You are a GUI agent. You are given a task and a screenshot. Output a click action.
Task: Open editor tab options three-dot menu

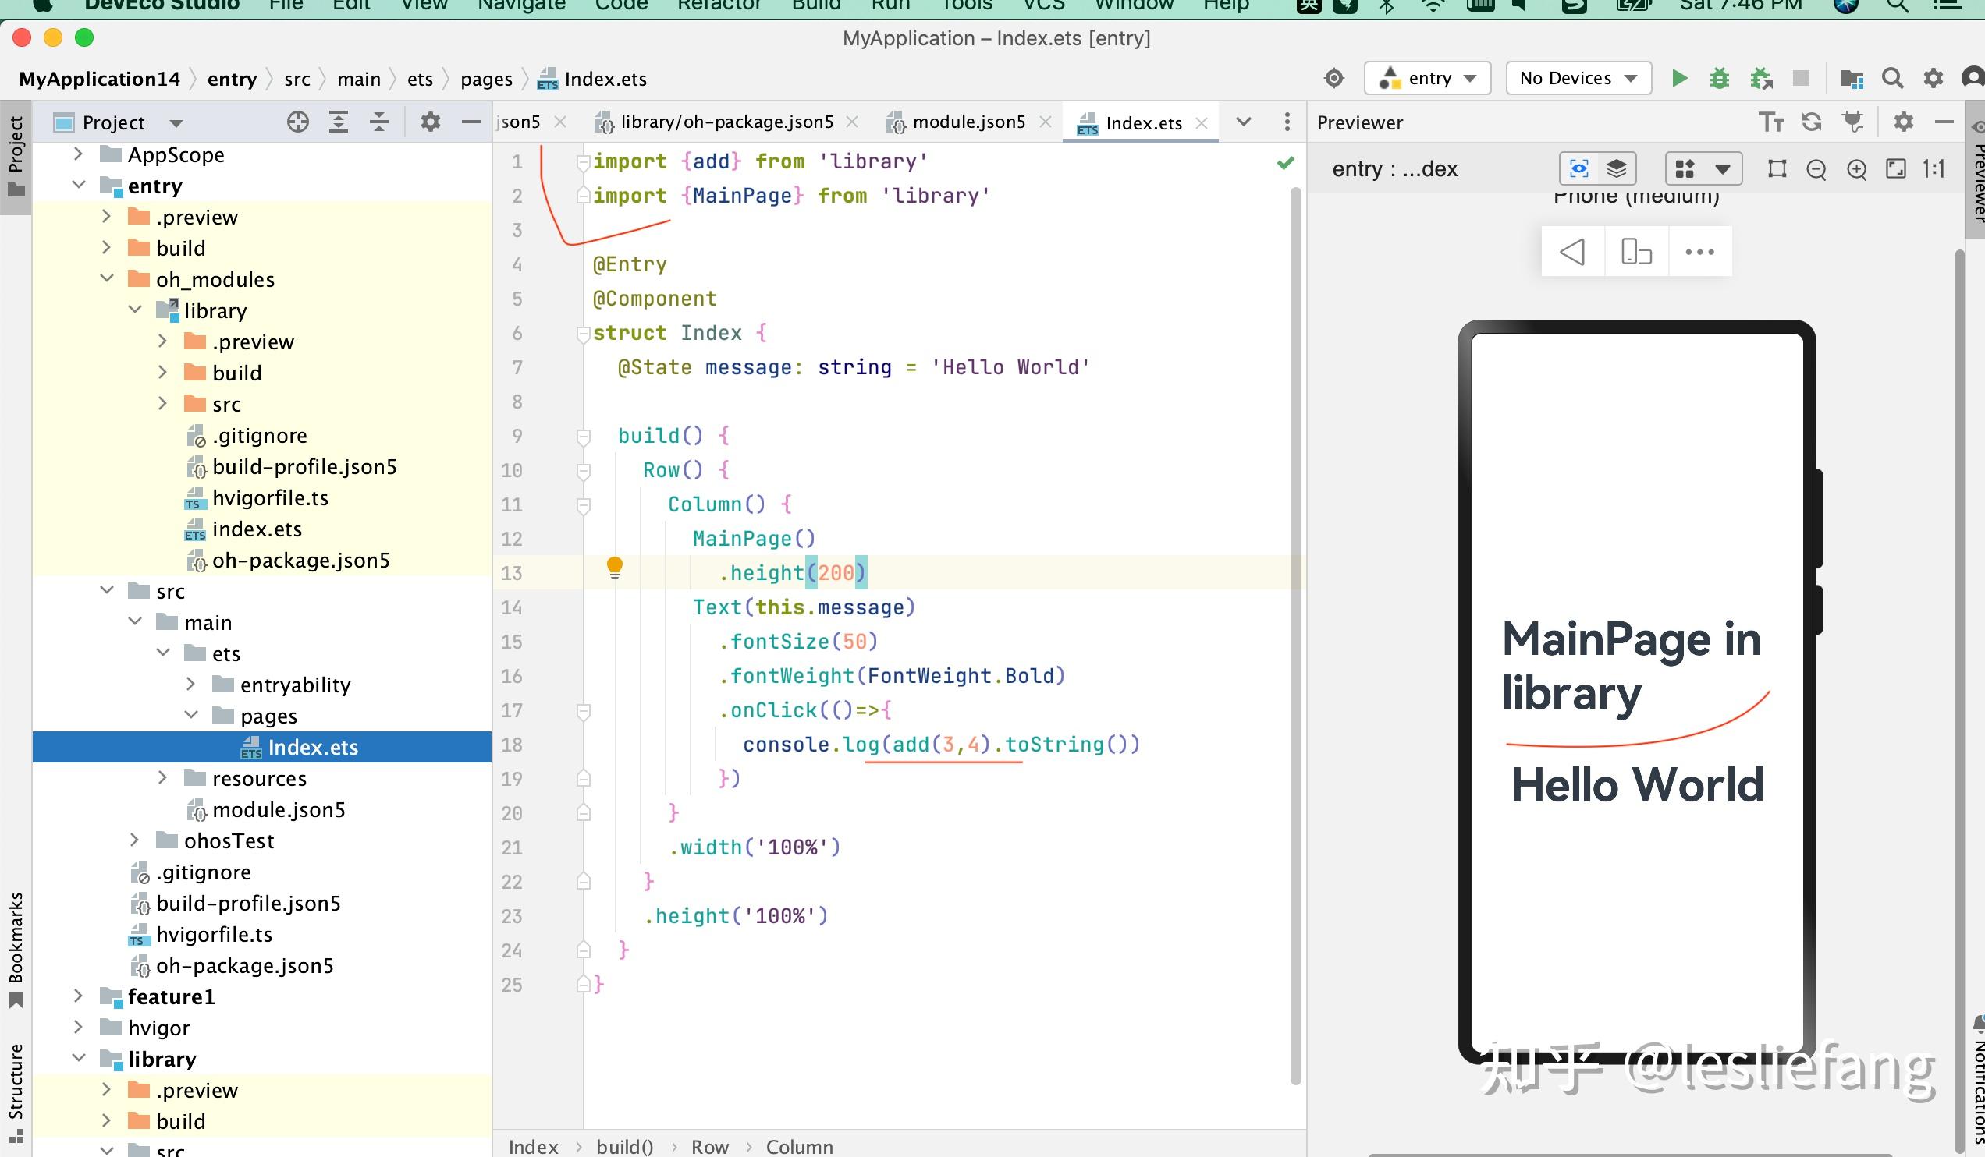coord(1287,122)
